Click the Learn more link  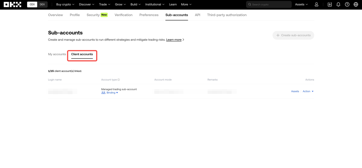tap(174, 40)
